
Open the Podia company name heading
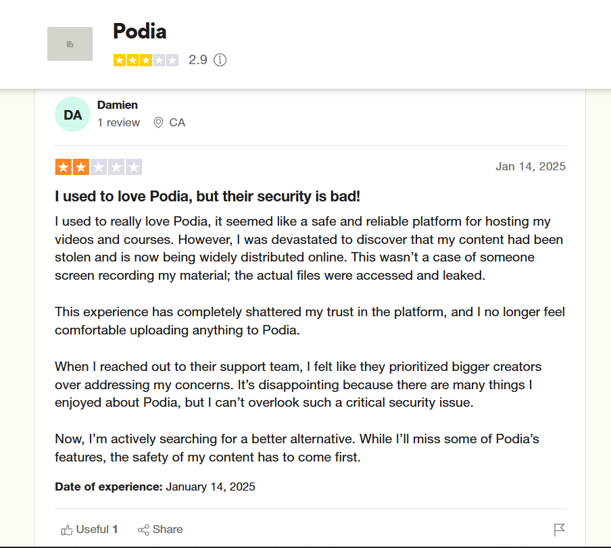click(140, 31)
